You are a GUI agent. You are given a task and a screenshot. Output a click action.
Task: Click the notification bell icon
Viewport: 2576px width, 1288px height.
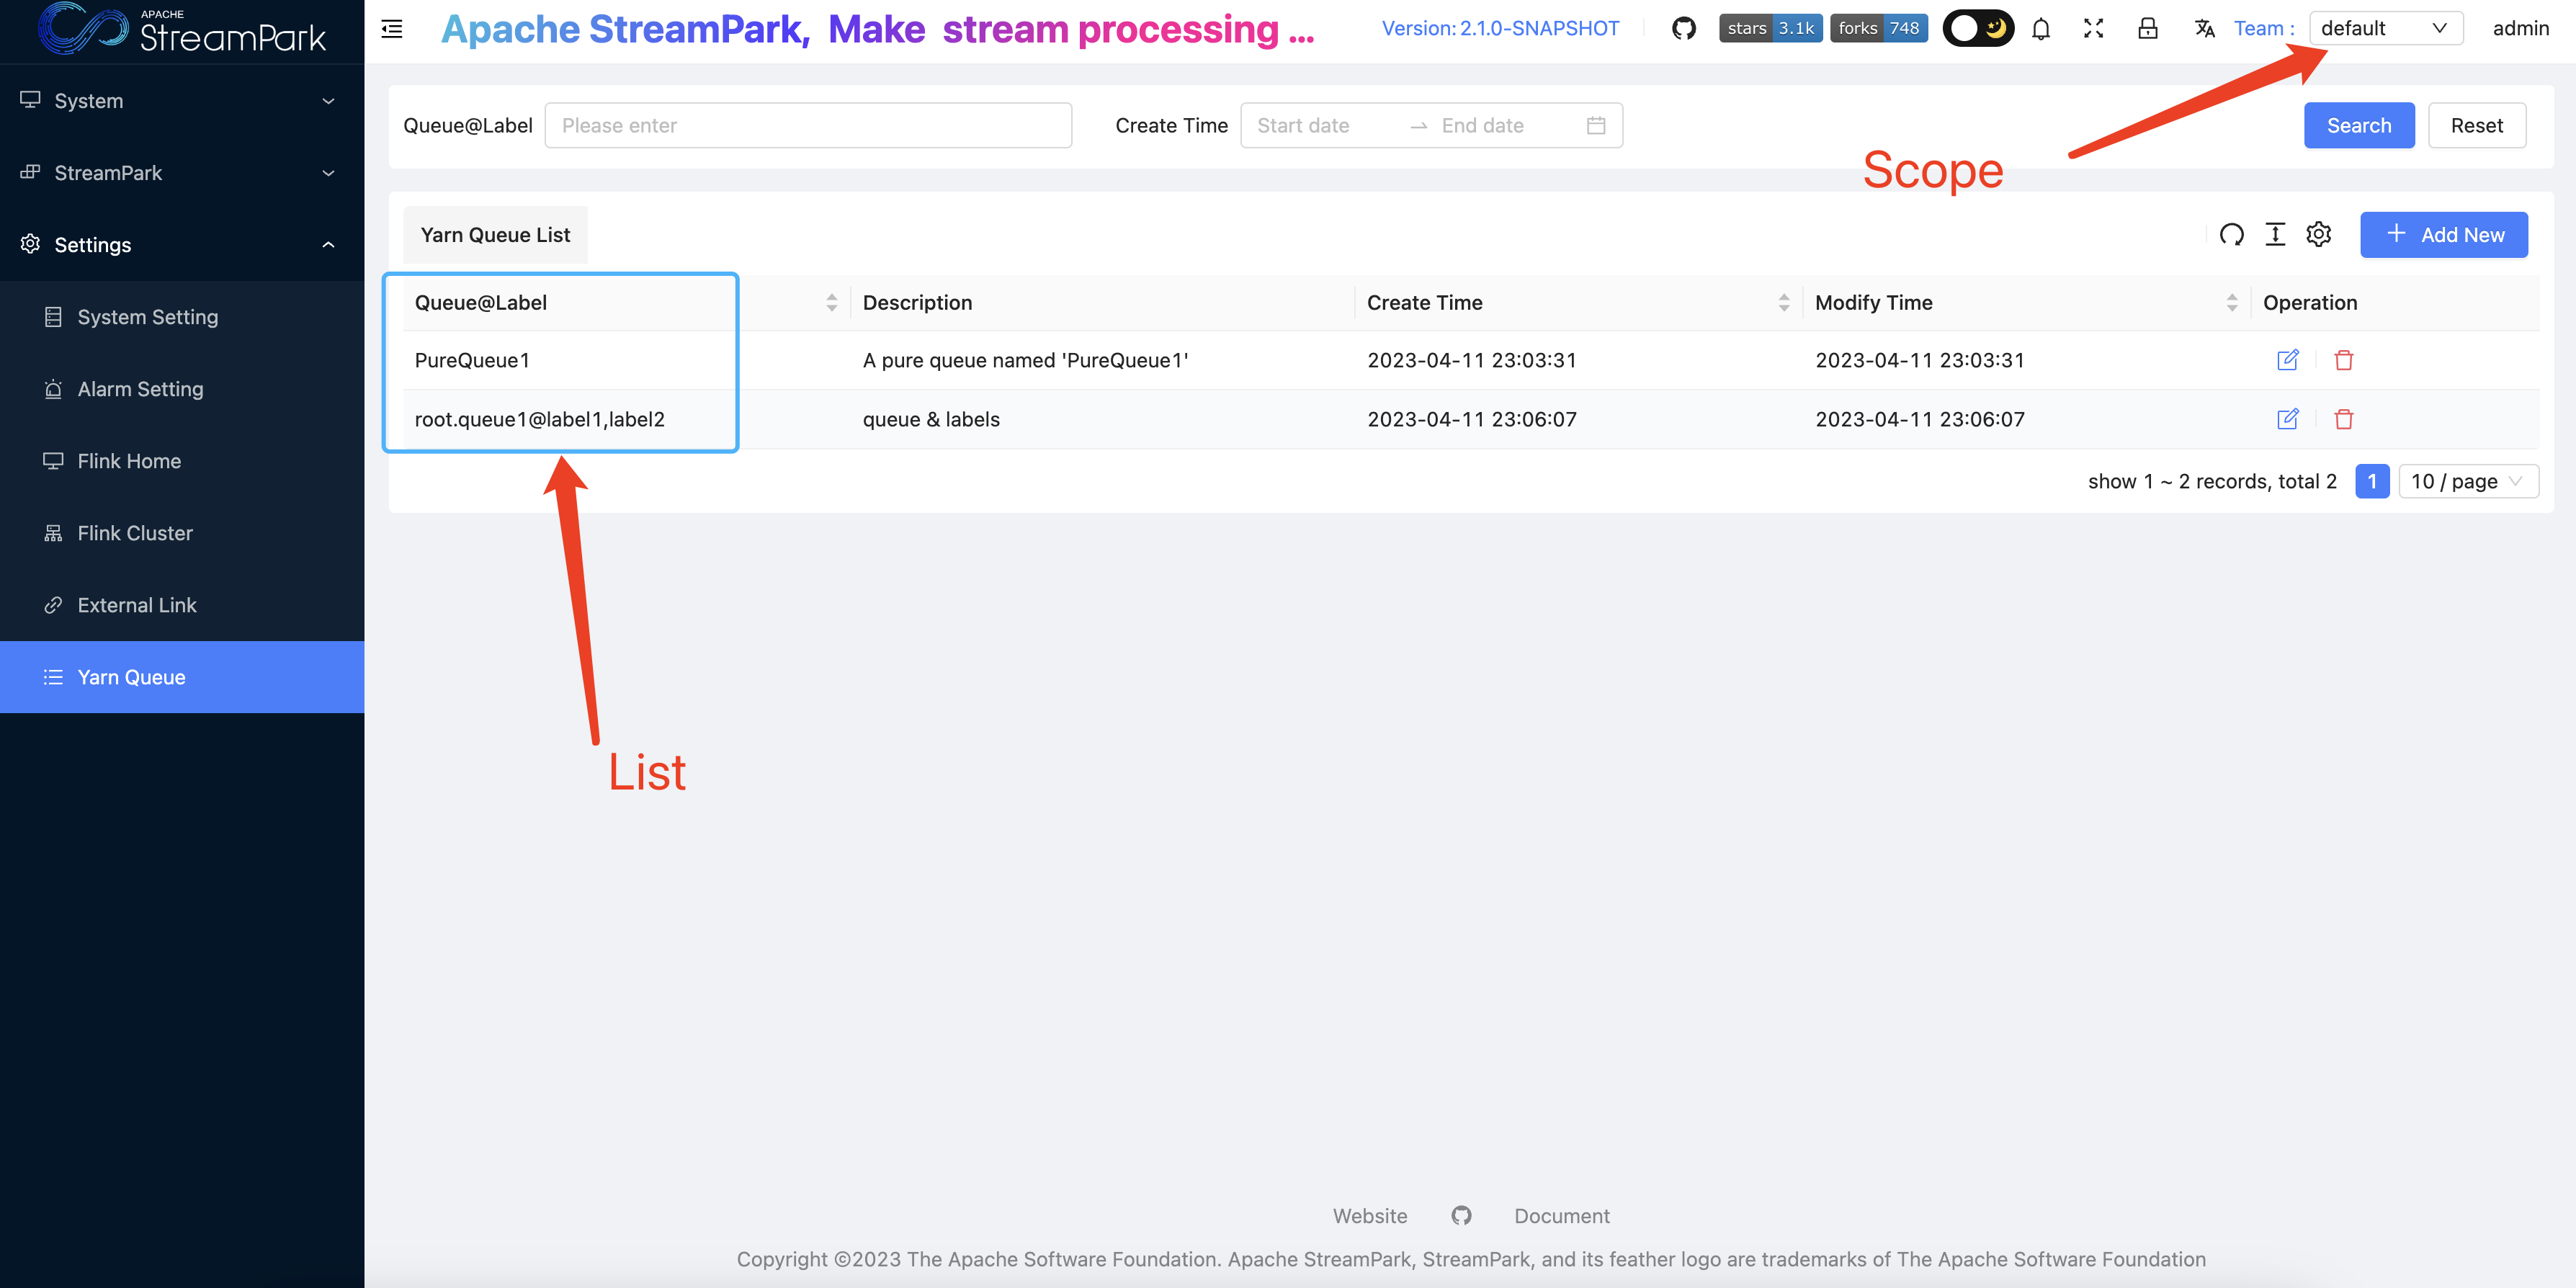tap(2041, 29)
